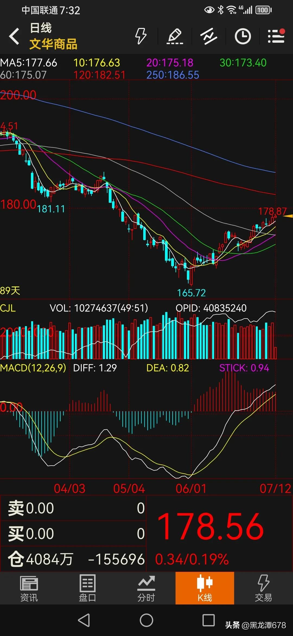This screenshot has height=636, width=293.
Task: Tap the 0.34/0.19% change value
Action: [192, 560]
